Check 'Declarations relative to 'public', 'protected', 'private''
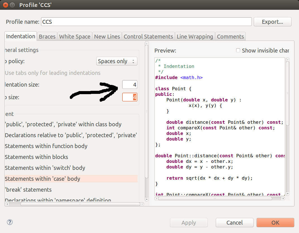This screenshot has height=233, width=299. click(x=71, y=135)
